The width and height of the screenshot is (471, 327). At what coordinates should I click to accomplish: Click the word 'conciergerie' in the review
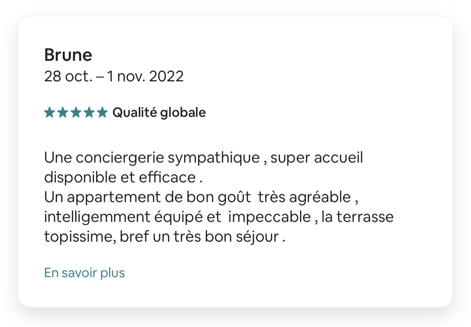(120, 158)
